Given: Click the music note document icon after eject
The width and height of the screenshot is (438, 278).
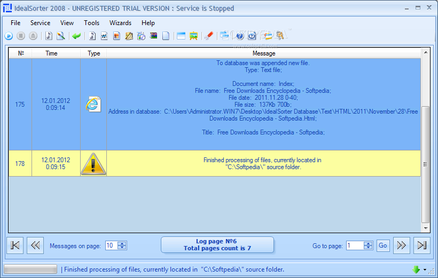Looking at the screenshot, I should coord(49,36).
